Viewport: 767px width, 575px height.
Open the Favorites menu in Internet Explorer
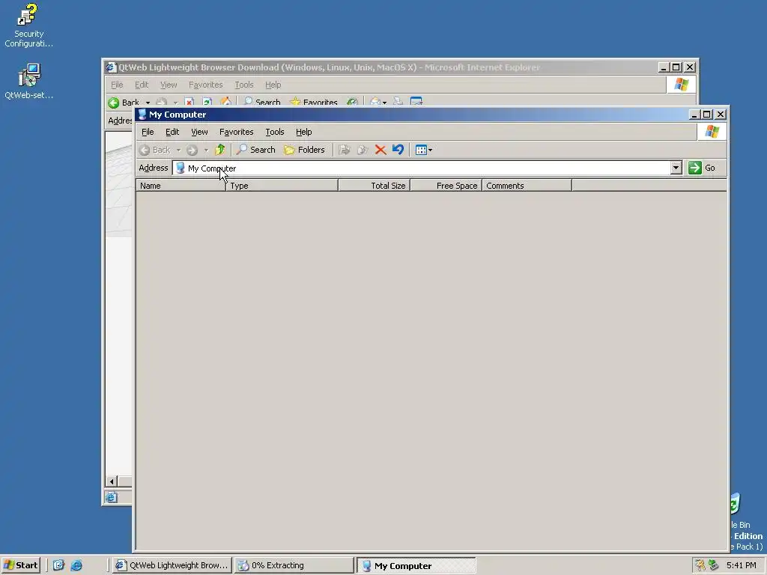point(206,85)
